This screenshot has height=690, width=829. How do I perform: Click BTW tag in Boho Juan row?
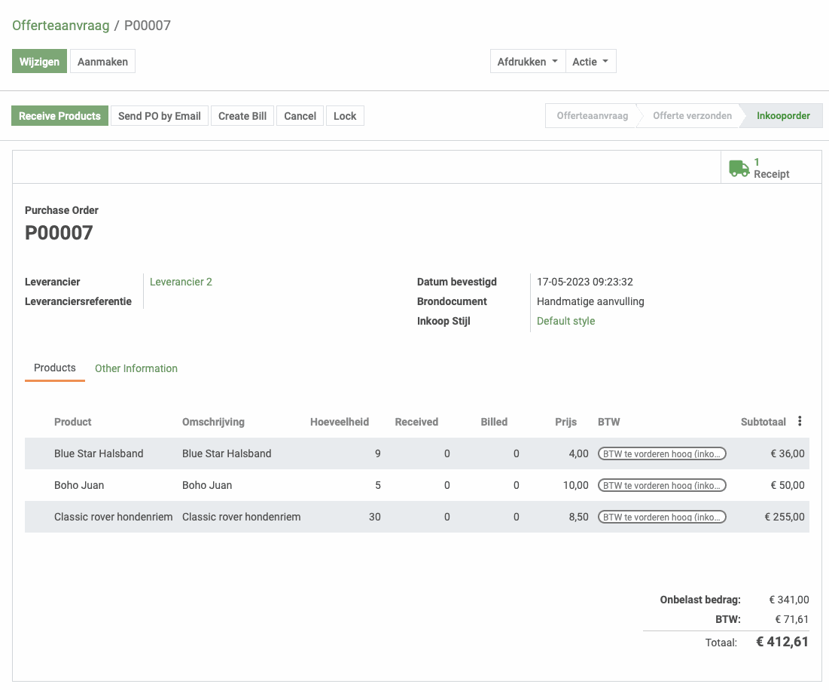click(662, 485)
